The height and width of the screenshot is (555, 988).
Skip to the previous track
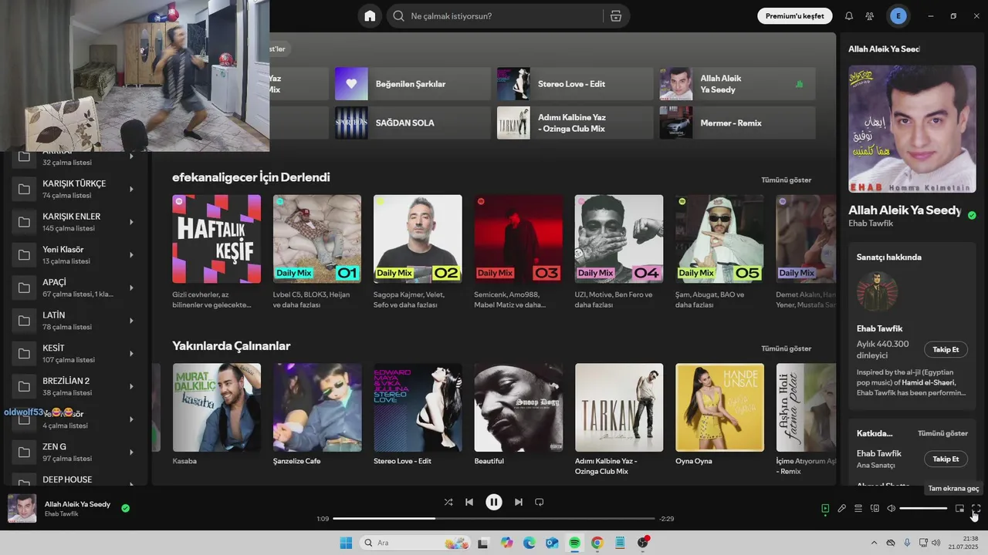pos(469,502)
